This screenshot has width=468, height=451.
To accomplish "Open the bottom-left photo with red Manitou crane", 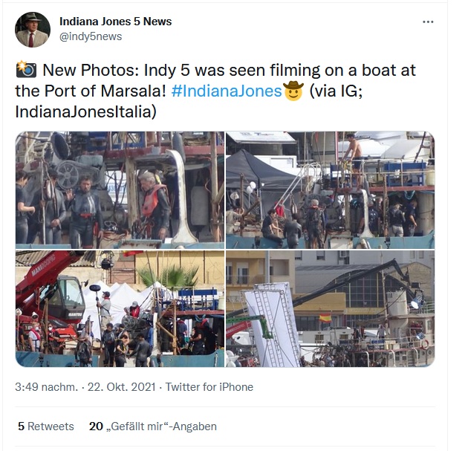I will coord(120,308).
